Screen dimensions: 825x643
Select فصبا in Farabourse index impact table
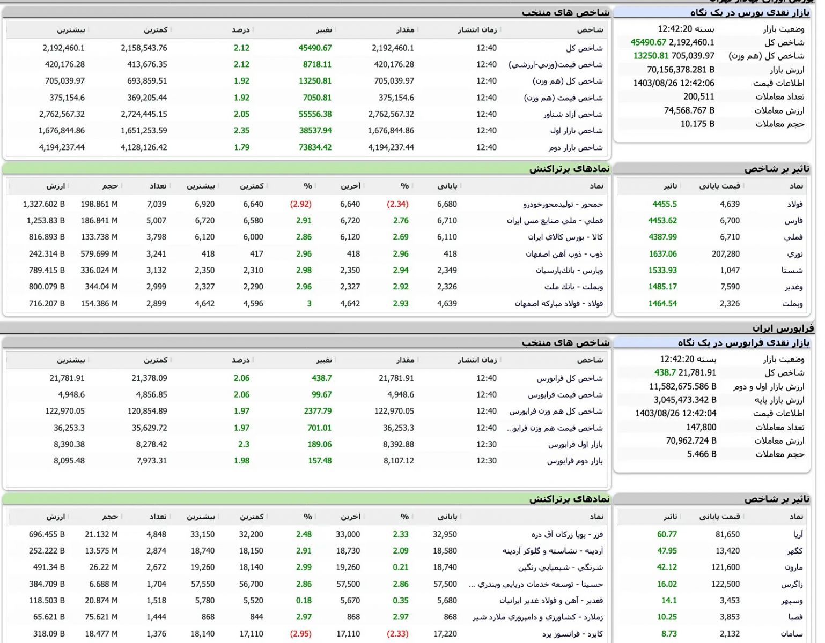(x=795, y=617)
